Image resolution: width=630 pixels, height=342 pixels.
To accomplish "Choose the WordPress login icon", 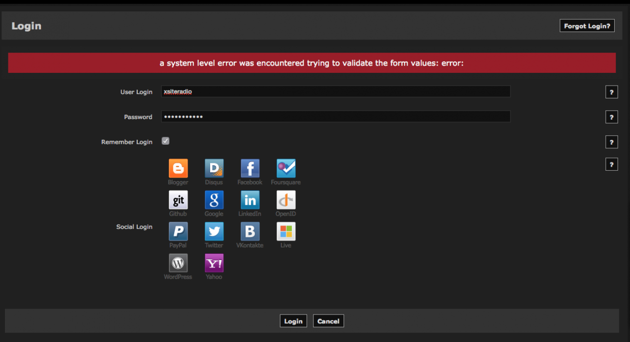I will click(178, 263).
